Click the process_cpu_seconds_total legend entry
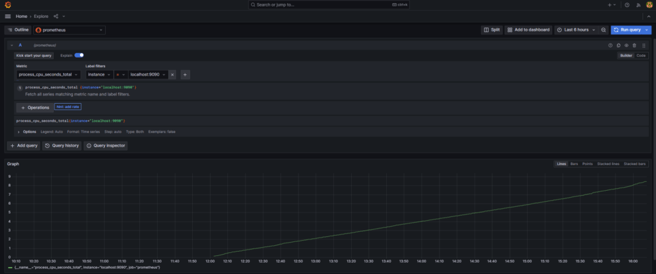This screenshot has height=274, width=656. [x=87, y=268]
